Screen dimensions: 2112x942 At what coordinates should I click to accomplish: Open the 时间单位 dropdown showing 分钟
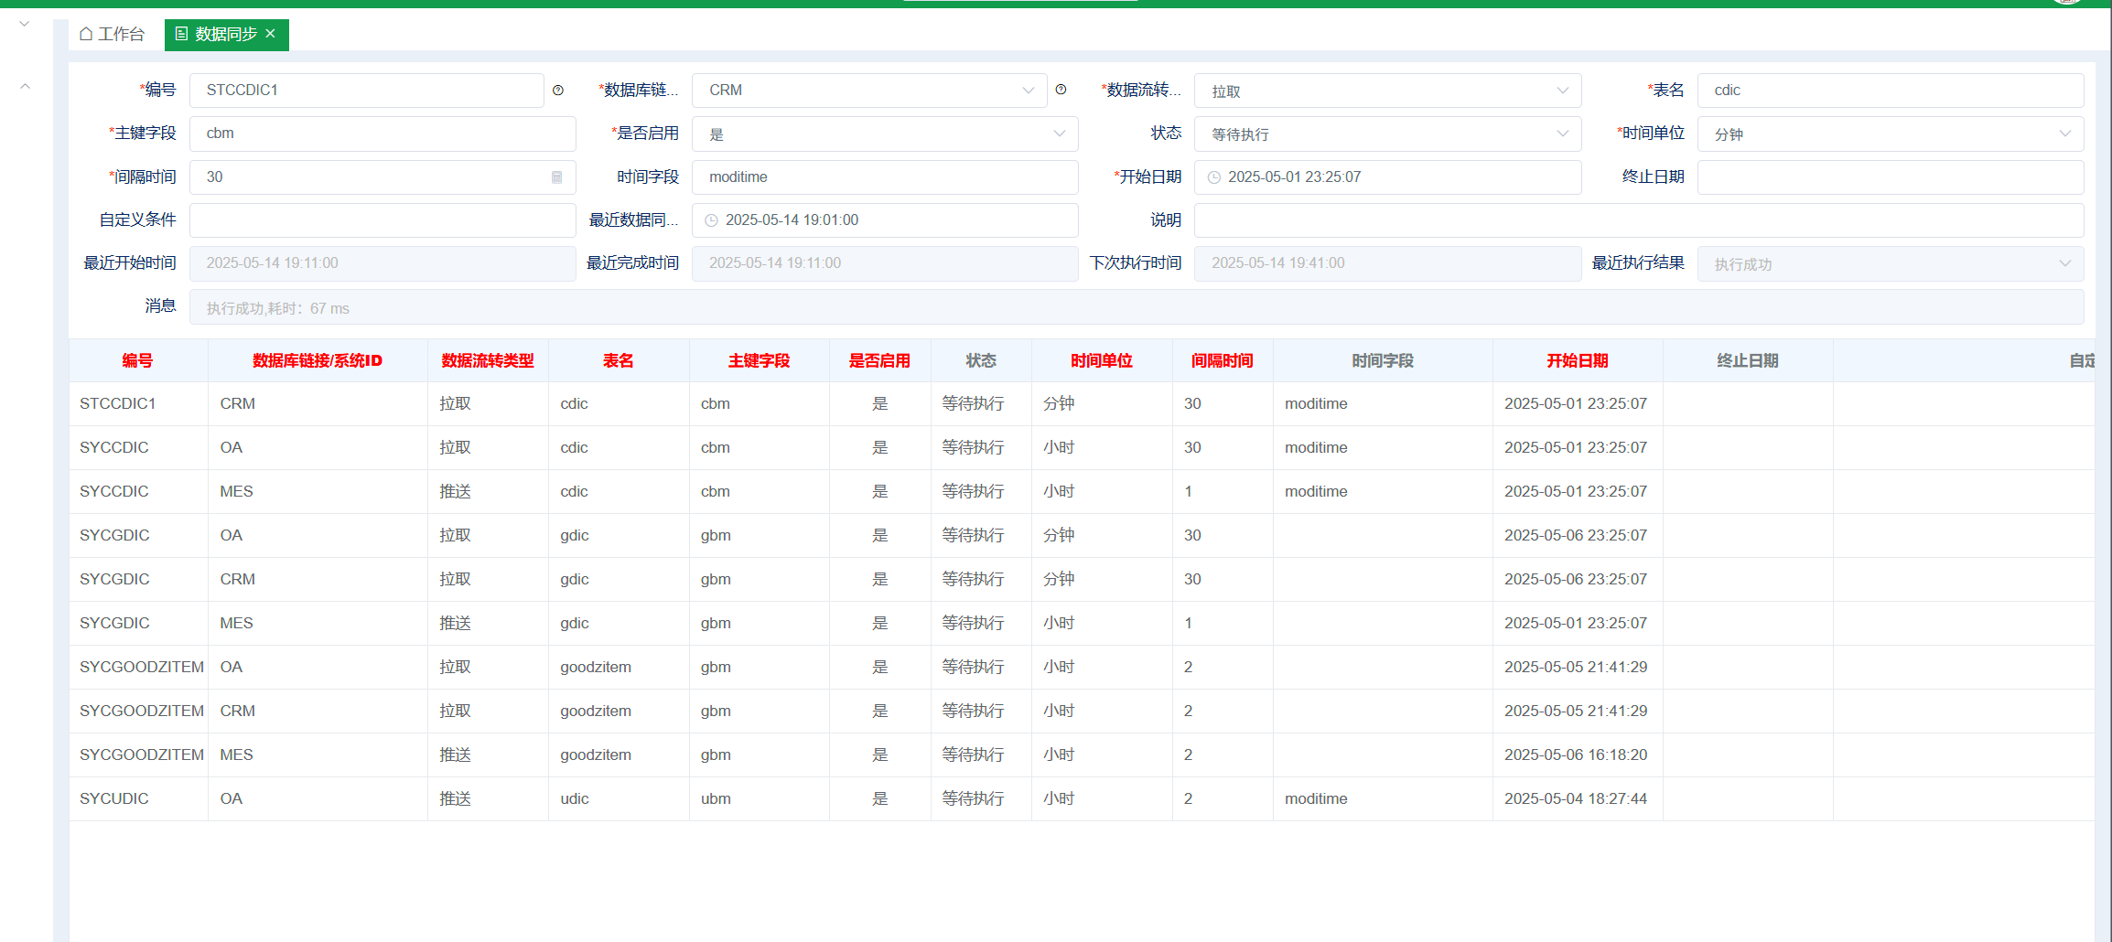click(1890, 134)
